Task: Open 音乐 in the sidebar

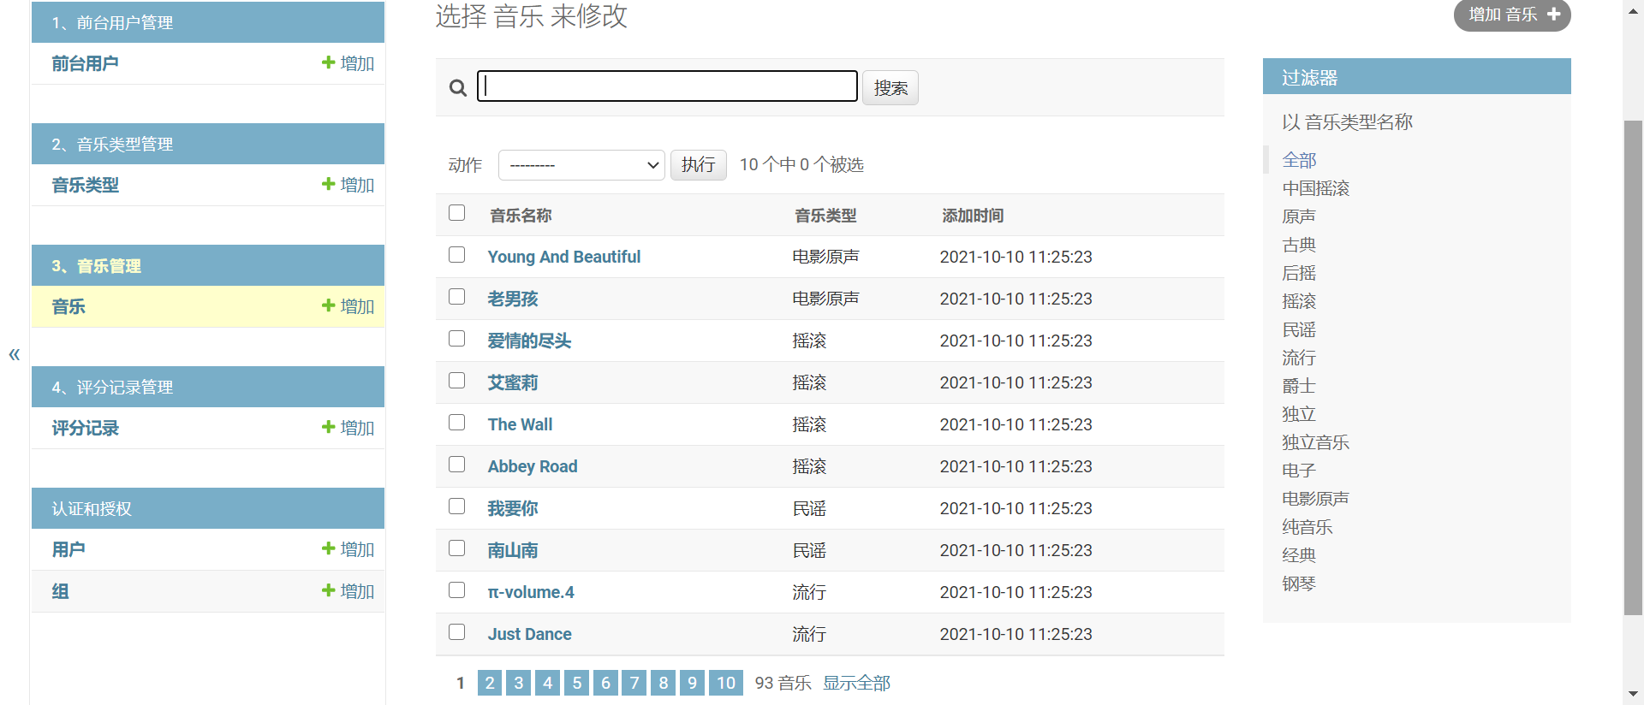Action: [x=68, y=306]
